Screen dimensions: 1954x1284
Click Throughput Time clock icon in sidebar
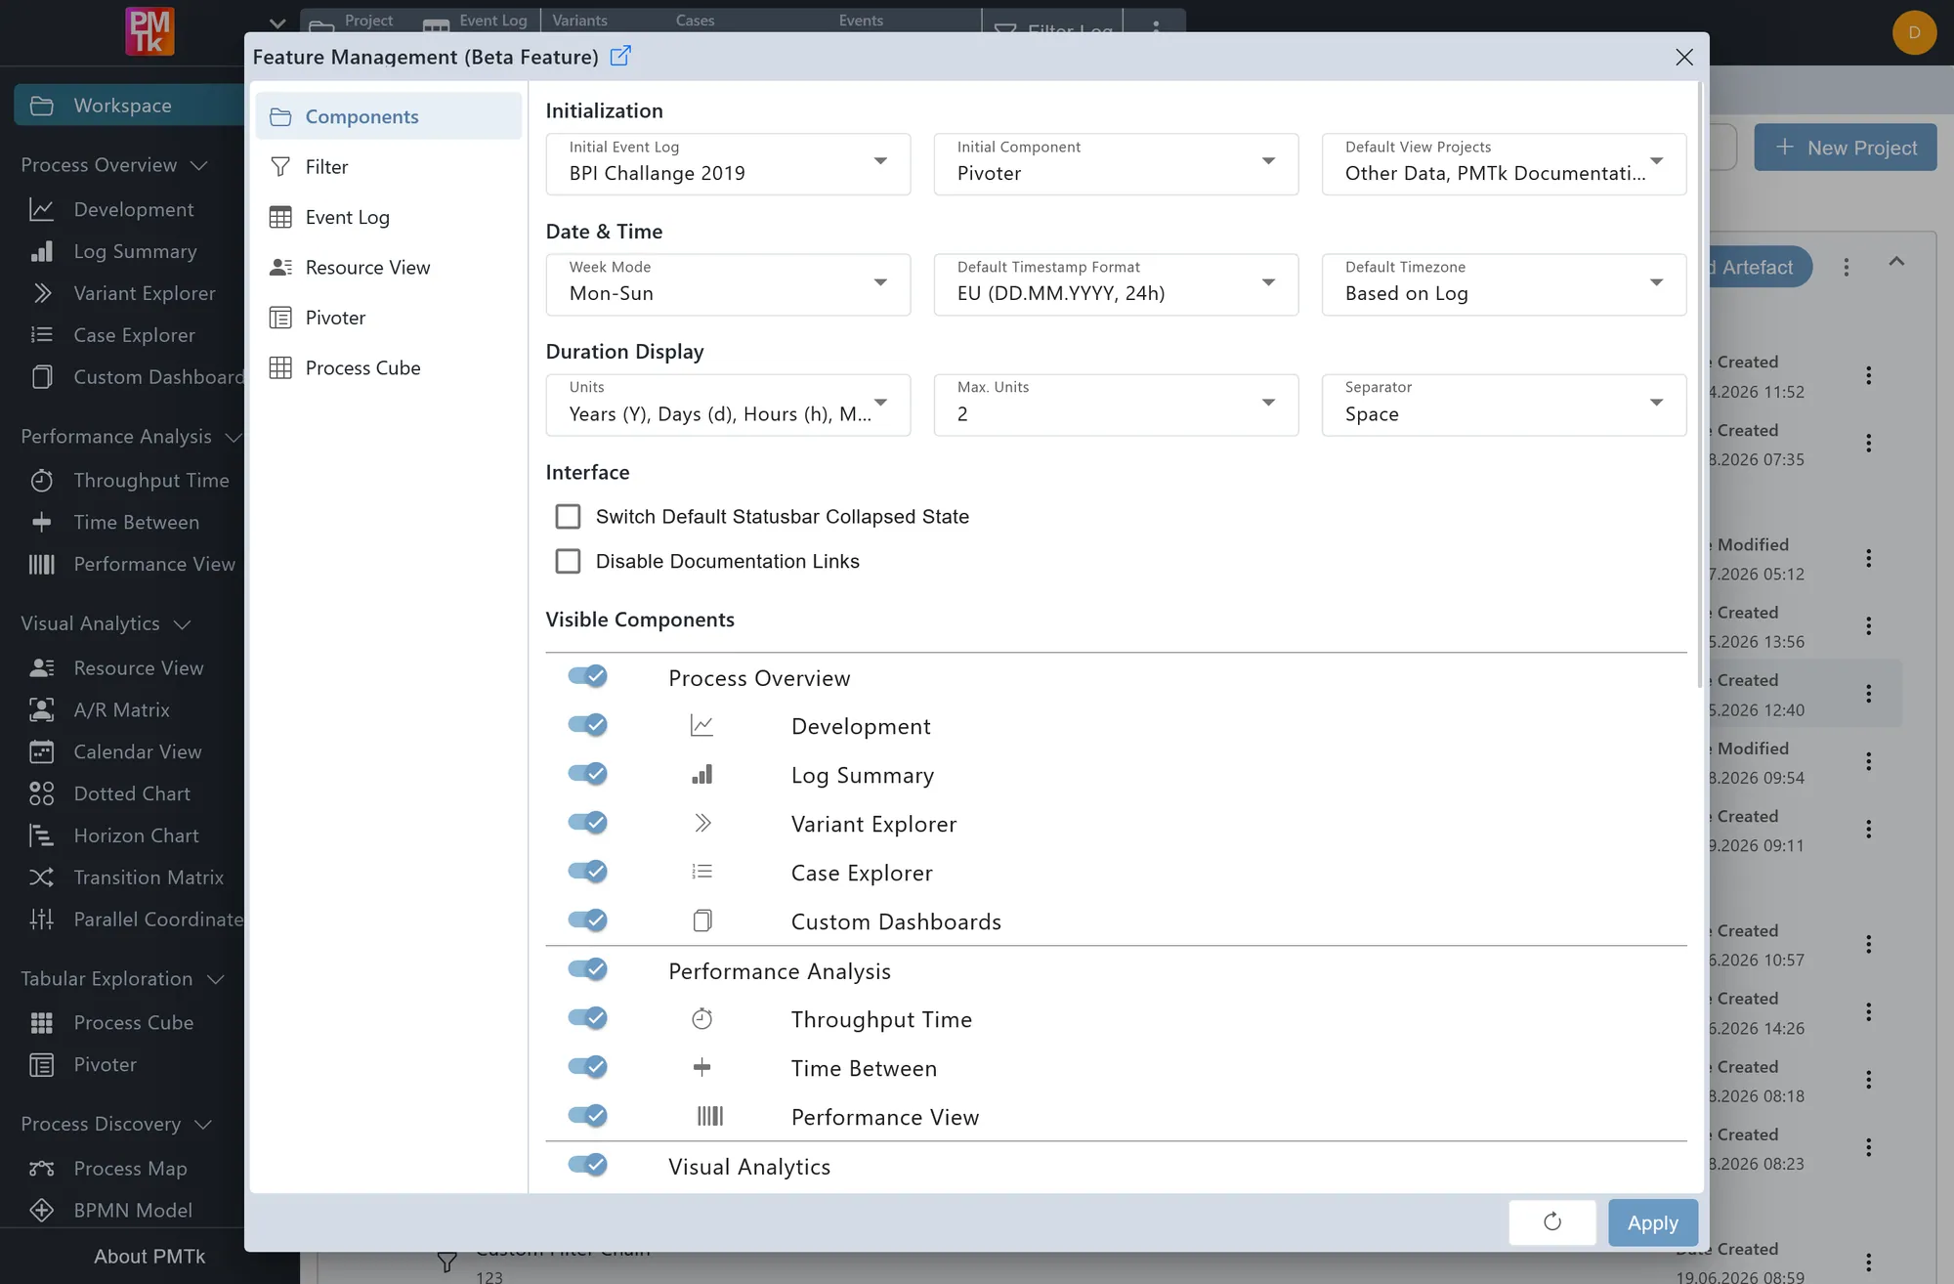click(x=41, y=481)
